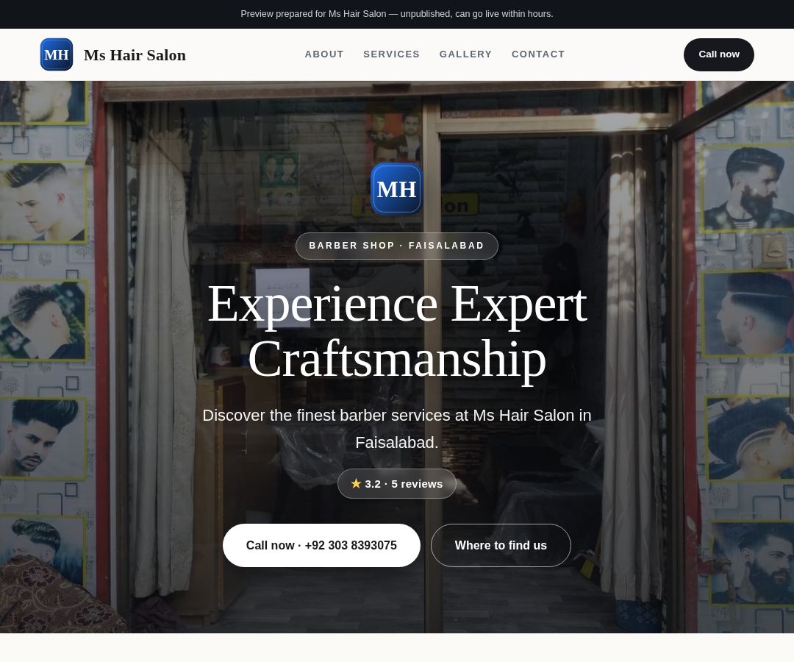Go to the About section

(x=324, y=54)
